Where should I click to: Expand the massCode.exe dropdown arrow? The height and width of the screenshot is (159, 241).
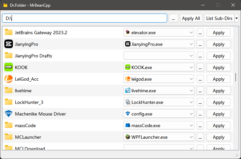pyautogui.click(x=191, y=125)
